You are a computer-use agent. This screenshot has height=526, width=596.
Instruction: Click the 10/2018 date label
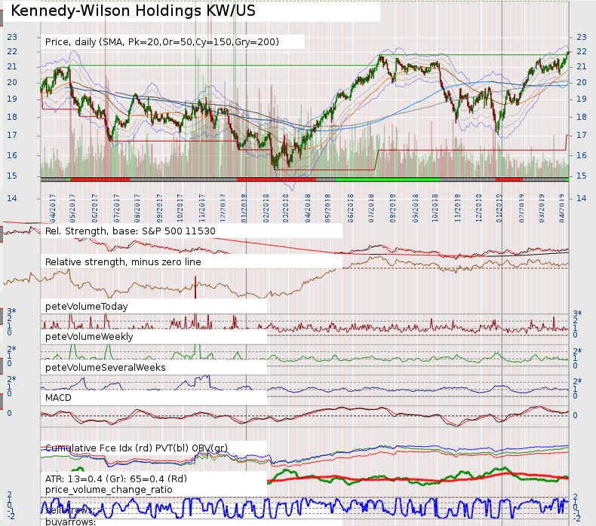point(435,208)
